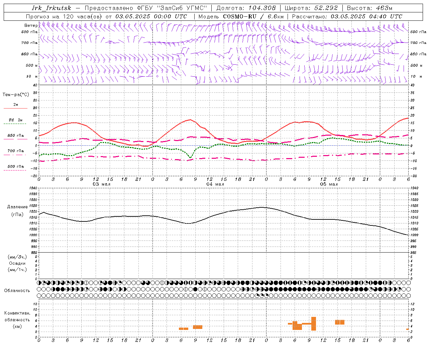The width and height of the screenshot is (428, 343).
Task: Click the Конвективн. convective label
Action: click(x=17, y=313)
